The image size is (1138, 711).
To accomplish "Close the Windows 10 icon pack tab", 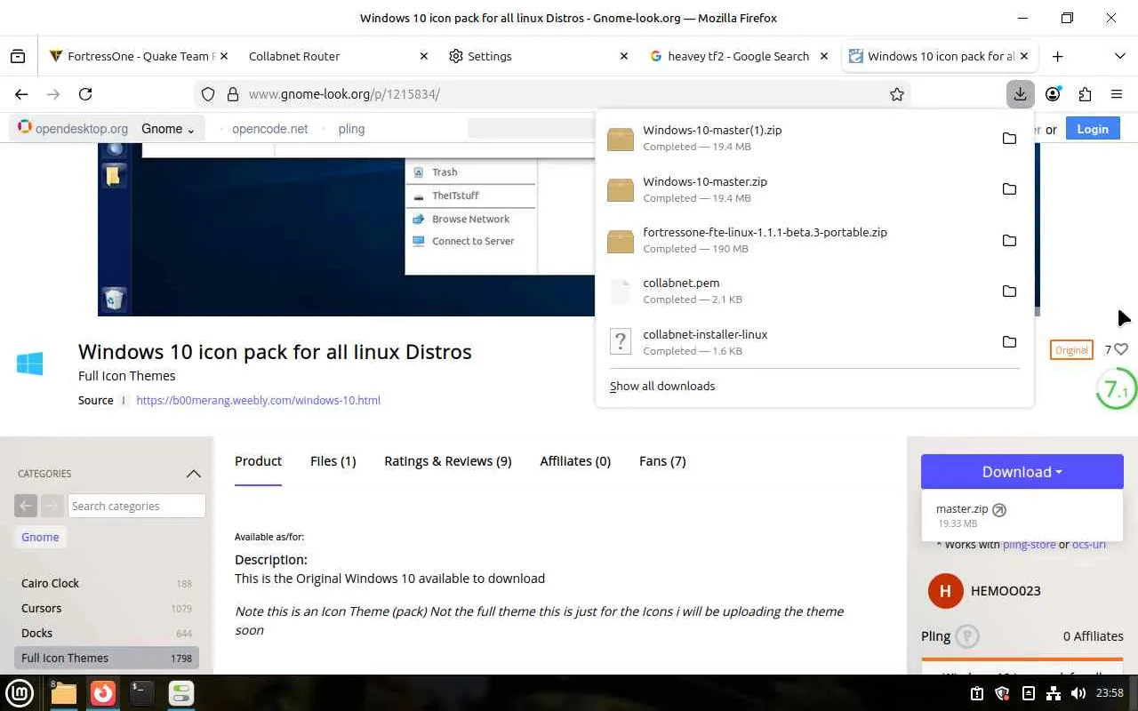I will coord(1024,56).
